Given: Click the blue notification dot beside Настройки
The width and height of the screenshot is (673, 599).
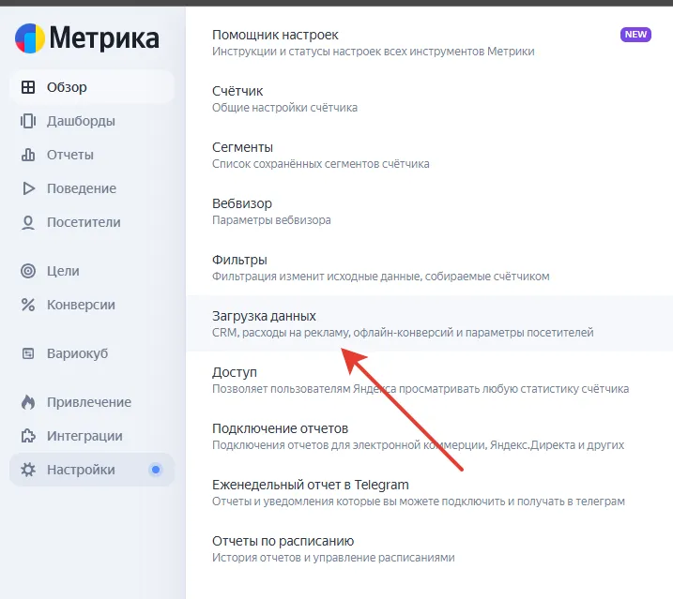Looking at the screenshot, I should pyautogui.click(x=156, y=470).
